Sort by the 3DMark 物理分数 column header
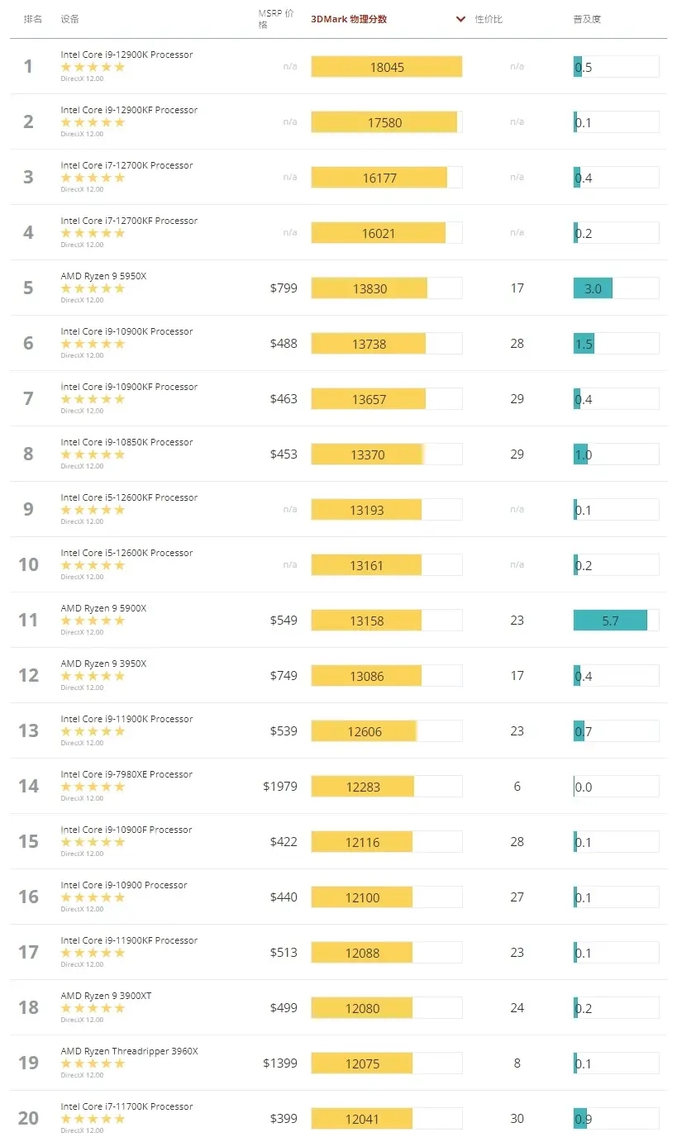Image resolution: width=677 pixels, height=1137 pixels. click(x=348, y=19)
